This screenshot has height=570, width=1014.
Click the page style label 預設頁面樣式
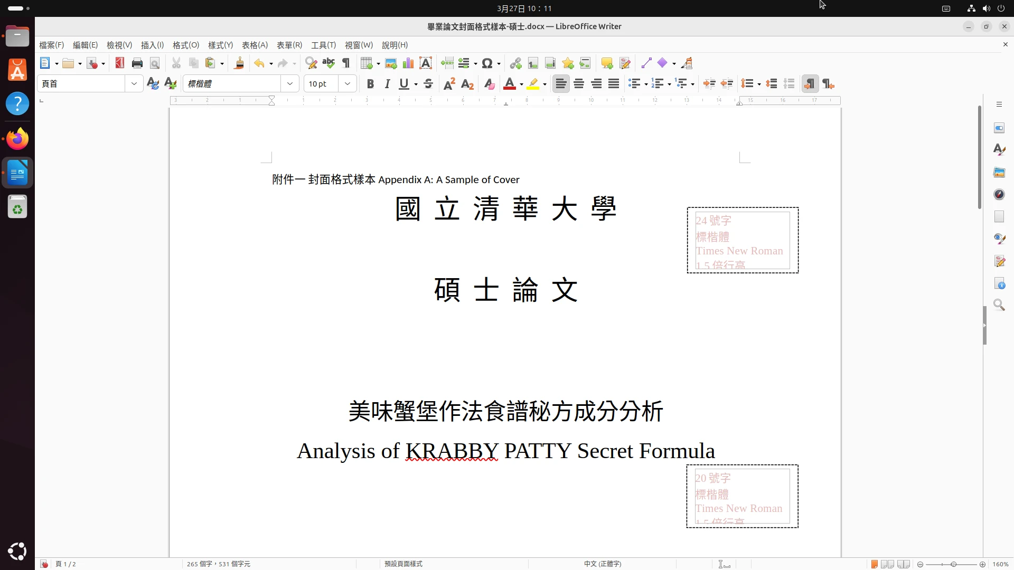coord(403,564)
